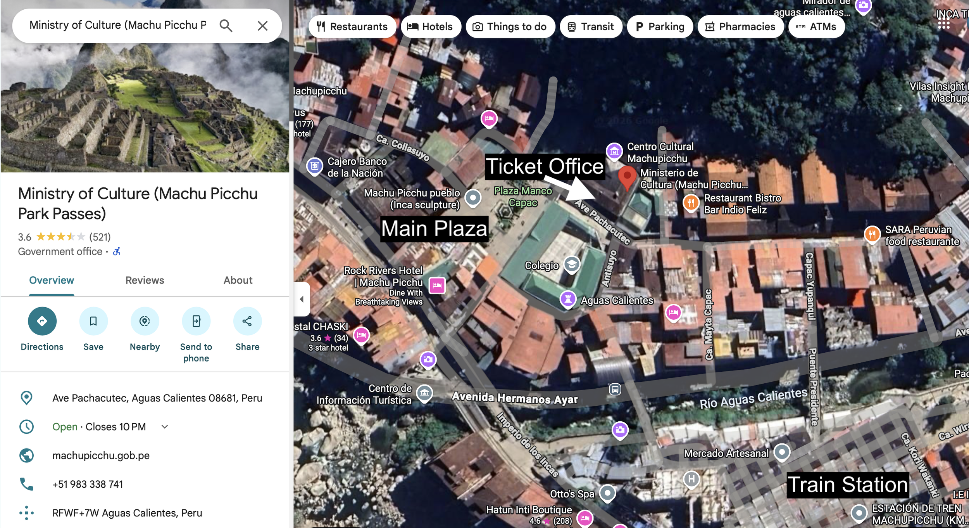Click the red Ministerio de Cultura pin
The width and height of the screenshot is (969, 528).
coord(627,178)
